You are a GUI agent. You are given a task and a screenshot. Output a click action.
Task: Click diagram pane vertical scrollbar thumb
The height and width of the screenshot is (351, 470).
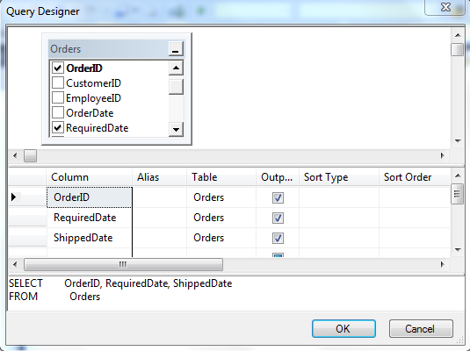458,49
